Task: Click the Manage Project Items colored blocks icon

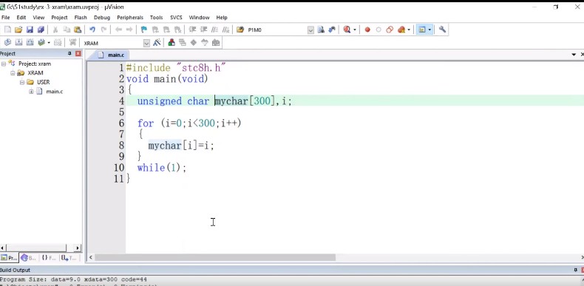Action: 172,42
